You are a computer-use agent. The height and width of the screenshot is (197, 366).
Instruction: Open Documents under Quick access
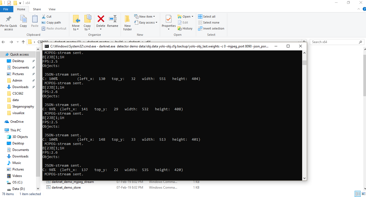21,67
